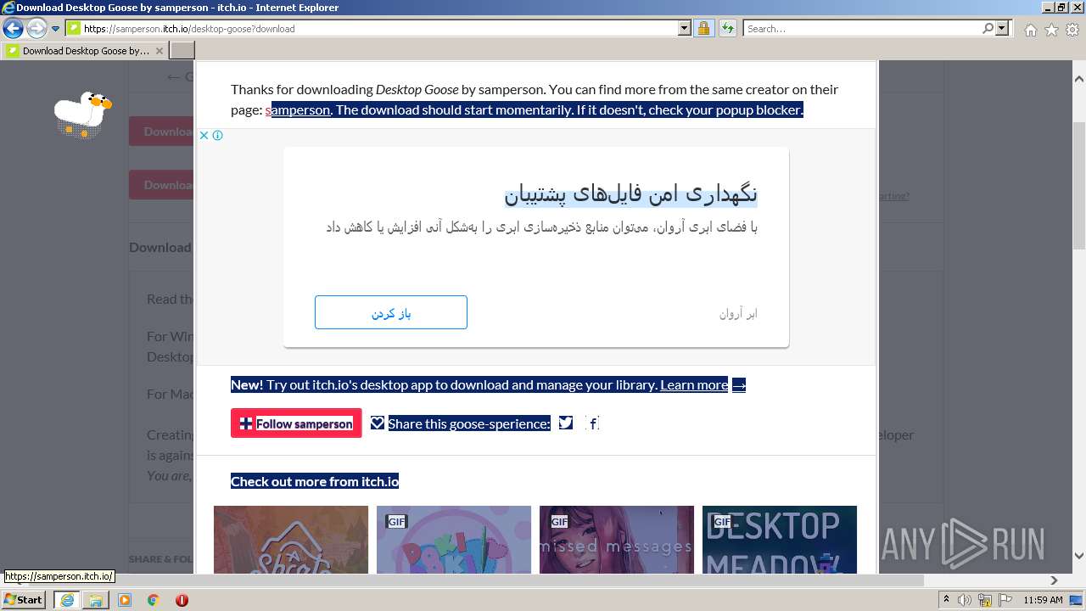Show hidden tray icons arrow
Image resolution: width=1086 pixels, height=611 pixels.
coord(947,599)
